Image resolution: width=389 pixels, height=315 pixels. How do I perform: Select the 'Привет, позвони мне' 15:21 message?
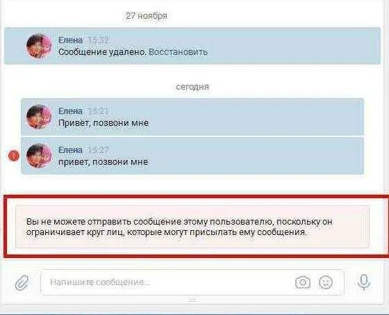pyautogui.click(x=192, y=117)
